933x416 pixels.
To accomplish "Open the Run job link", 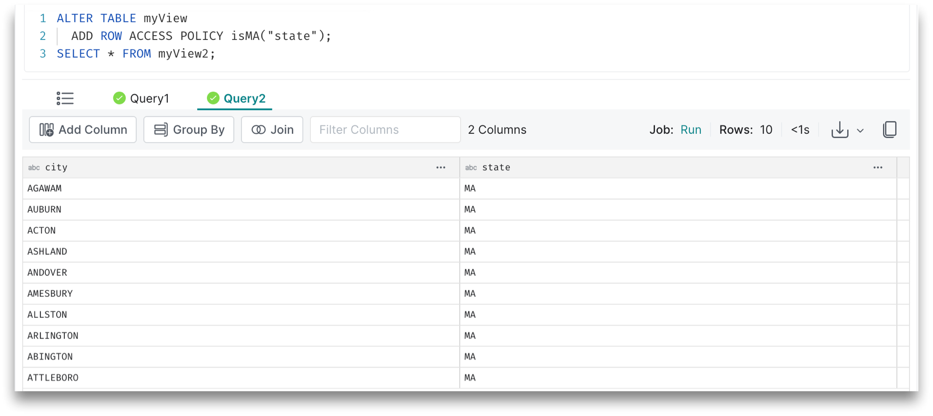I will pos(690,130).
